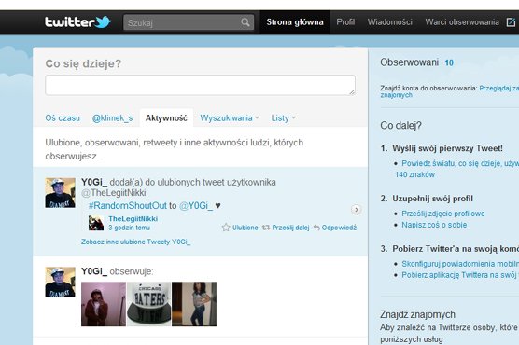Switch to the Oś czasu tab
519x345 pixels.
tap(63, 118)
